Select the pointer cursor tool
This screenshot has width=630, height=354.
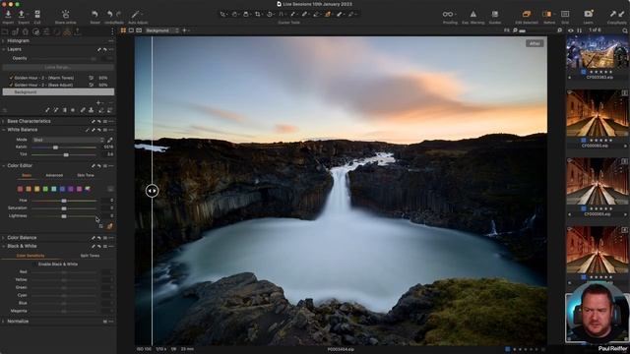pyautogui.click(x=222, y=14)
